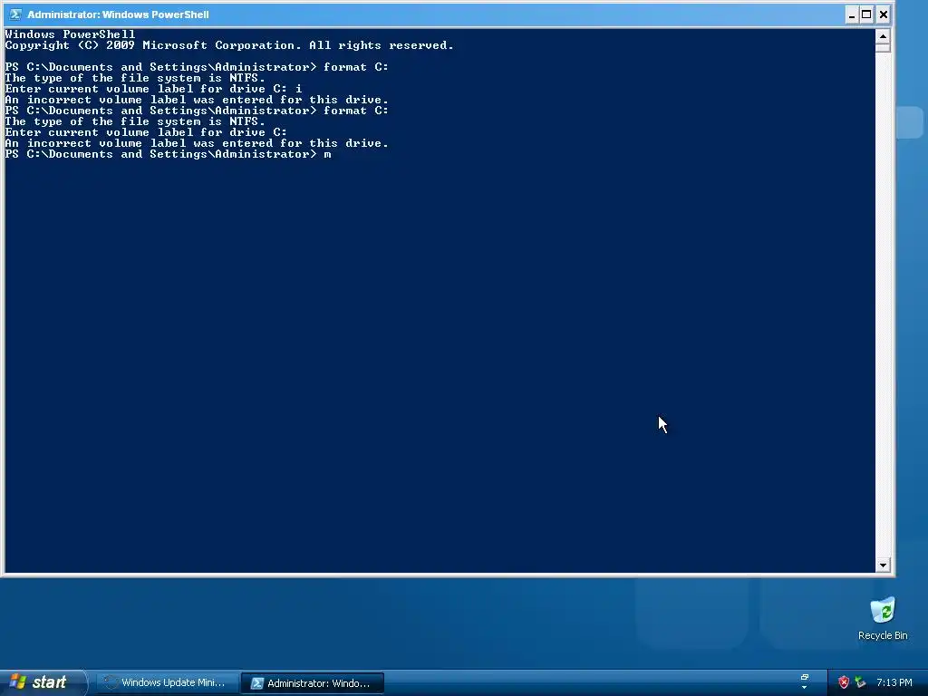The width and height of the screenshot is (928, 696).
Task: Close the Administrator: Windows PowerShell window
Action: pos(883,14)
